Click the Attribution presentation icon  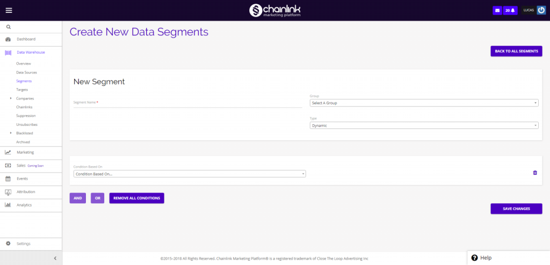click(8, 192)
